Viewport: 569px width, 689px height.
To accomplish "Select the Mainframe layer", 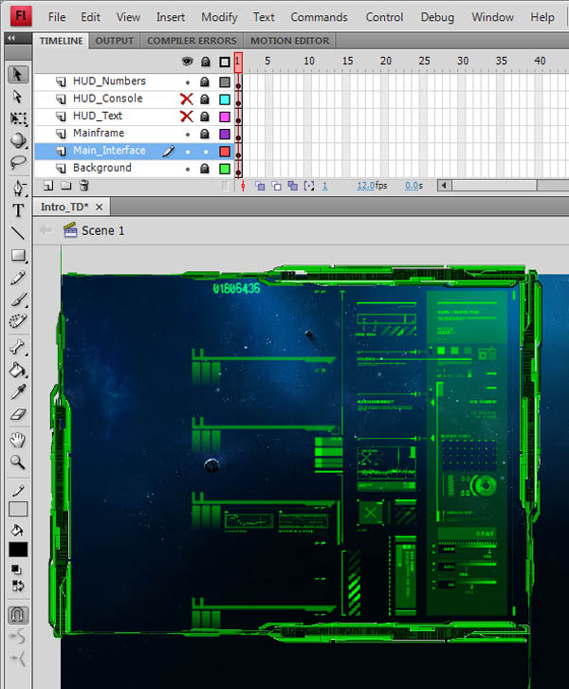I will [x=99, y=134].
